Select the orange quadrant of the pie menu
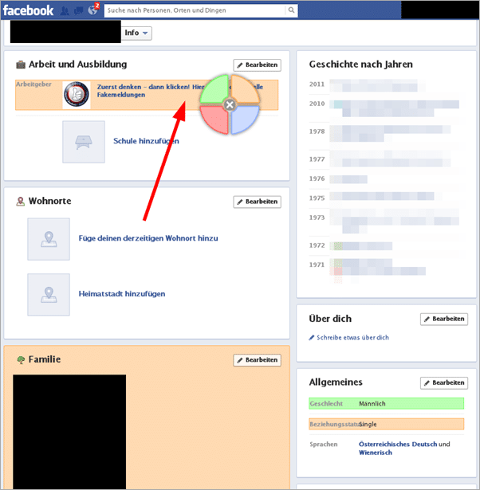Viewport: 480px width, 490px height. click(x=244, y=88)
